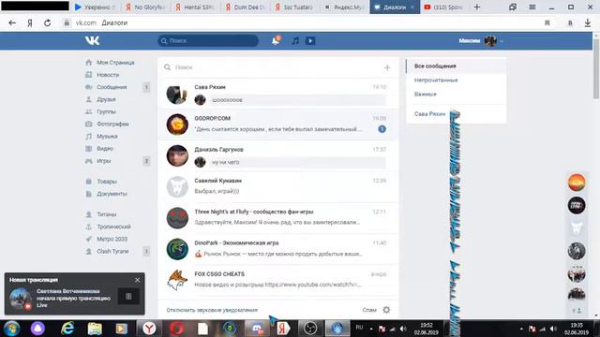This screenshot has width=600, height=337.
Task: Click the Yandex Я home button
Action: 30,22
